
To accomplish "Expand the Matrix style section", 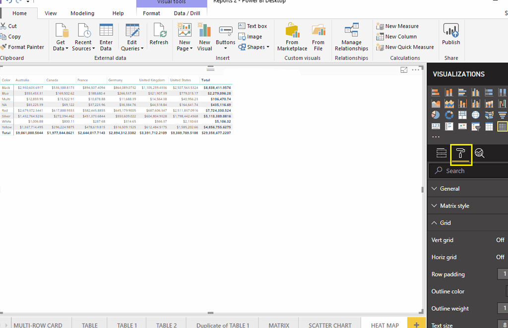I will (467, 206).
